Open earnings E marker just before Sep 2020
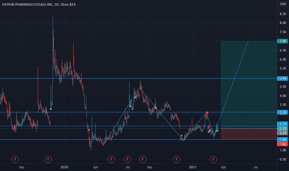Image resolution: width=289 pixels, height=171 pixels. tap(143, 159)
